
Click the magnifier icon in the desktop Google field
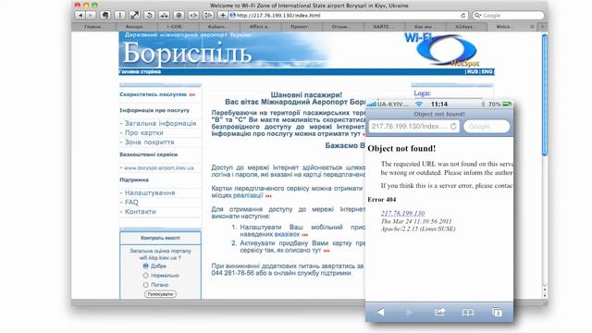coord(477,16)
